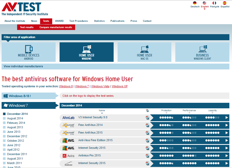The height and width of the screenshot is (168, 232).
Task: Click the AhnLab logo
Action: tap(68, 118)
